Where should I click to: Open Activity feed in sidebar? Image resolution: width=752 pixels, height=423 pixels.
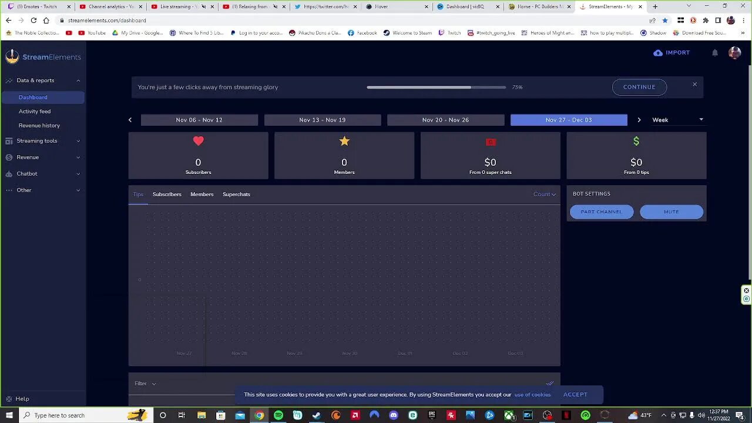(35, 111)
